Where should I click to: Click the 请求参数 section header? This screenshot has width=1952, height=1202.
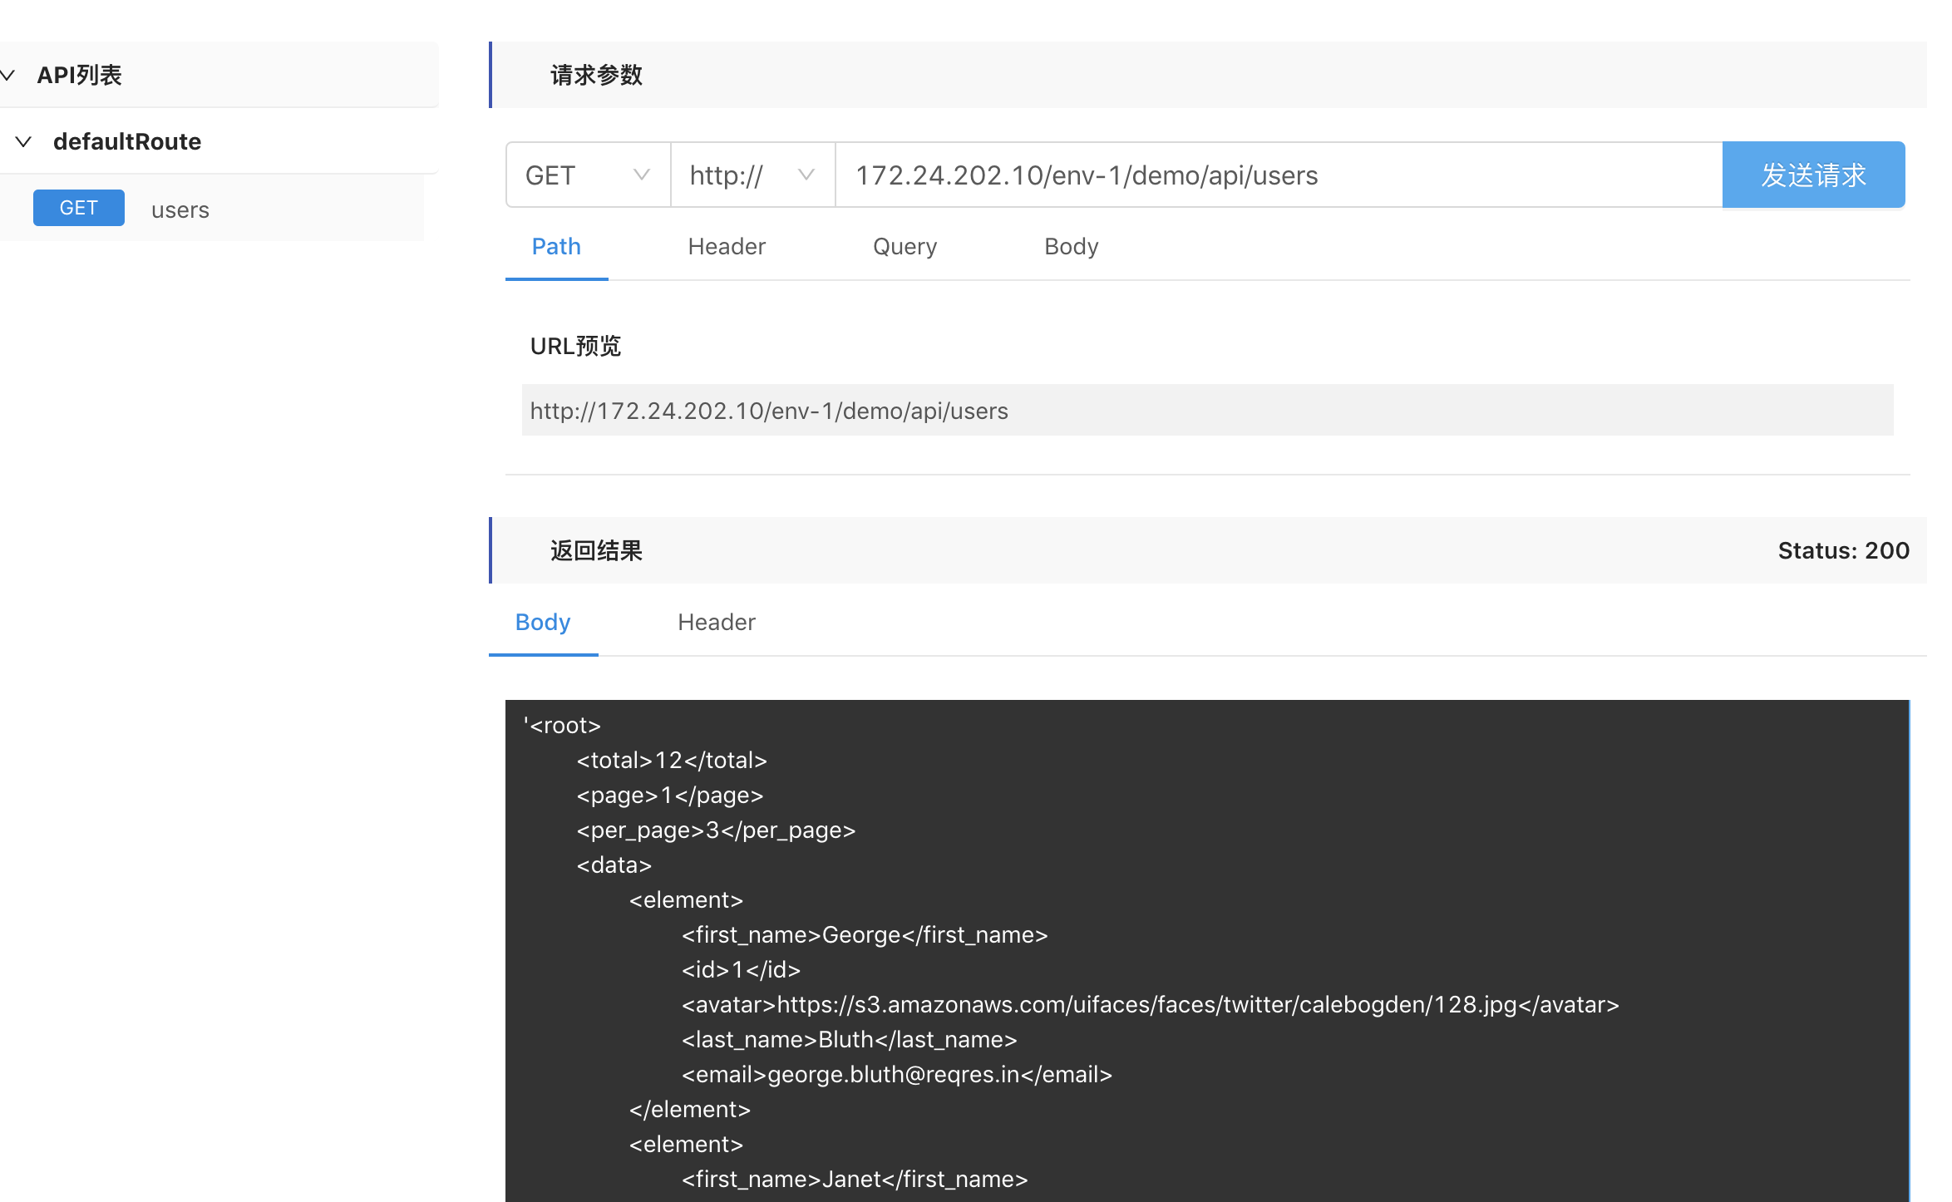pyautogui.click(x=596, y=76)
